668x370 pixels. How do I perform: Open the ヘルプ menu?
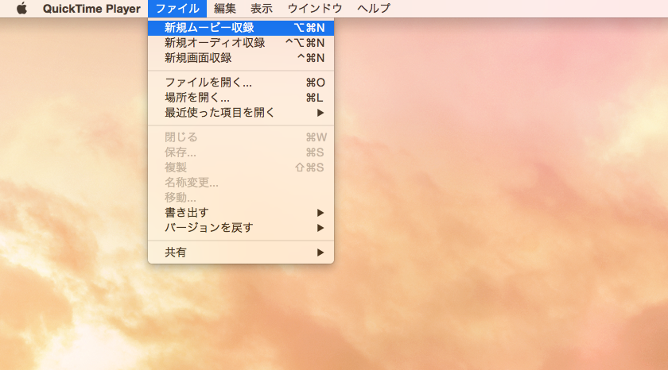pyautogui.click(x=374, y=9)
